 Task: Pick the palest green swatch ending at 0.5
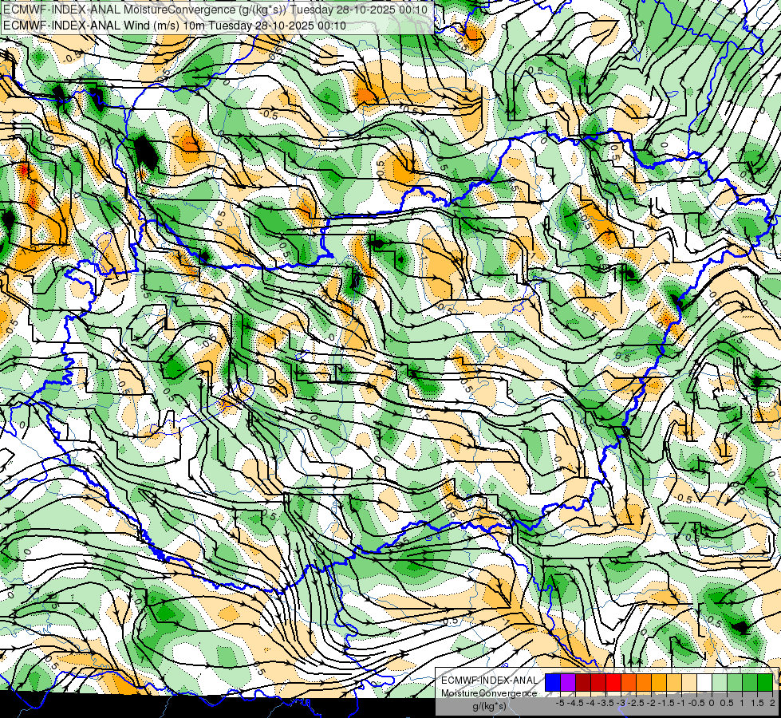[720, 683]
